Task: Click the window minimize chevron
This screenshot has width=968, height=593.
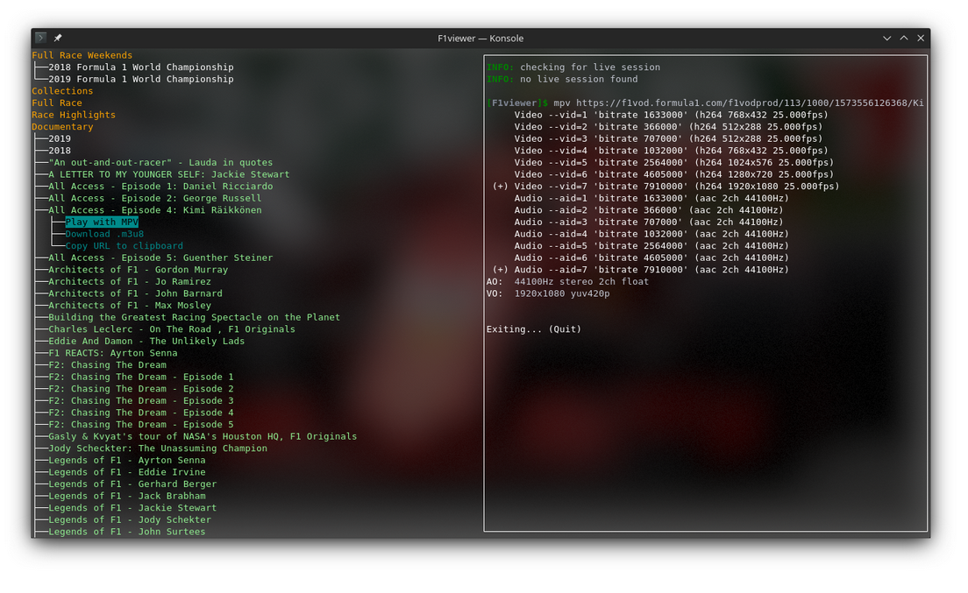Action: pyautogui.click(x=887, y=38)
